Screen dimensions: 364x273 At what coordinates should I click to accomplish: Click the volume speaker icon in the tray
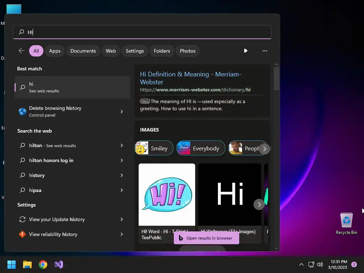(320, 264)
